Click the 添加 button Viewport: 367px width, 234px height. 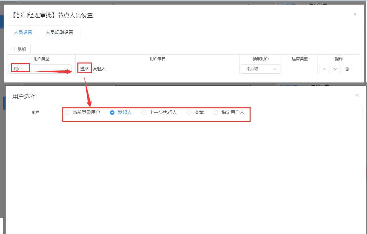(x=19, y=49)
